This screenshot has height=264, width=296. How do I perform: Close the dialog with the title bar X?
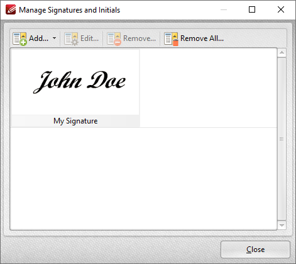pos(281,9)
